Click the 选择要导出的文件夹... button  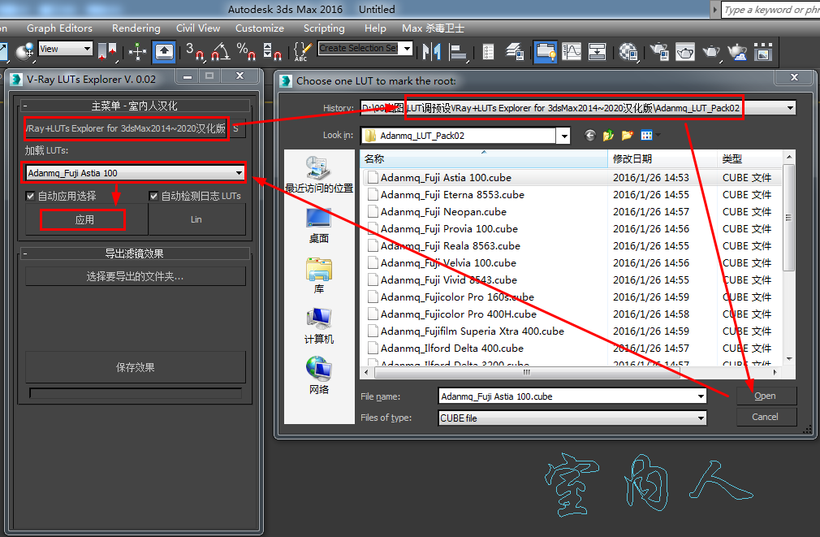pos(135,276)
